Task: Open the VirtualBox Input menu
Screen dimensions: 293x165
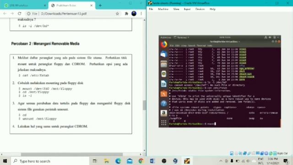Action: click(187, 9)
